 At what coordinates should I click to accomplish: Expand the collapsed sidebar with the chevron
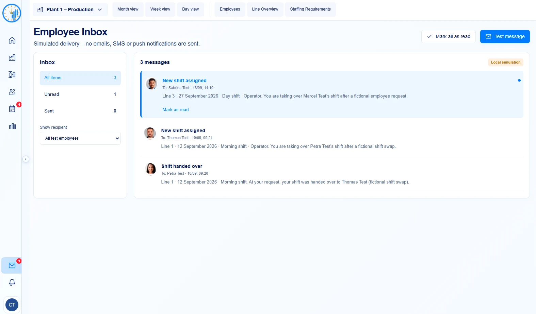26,159
